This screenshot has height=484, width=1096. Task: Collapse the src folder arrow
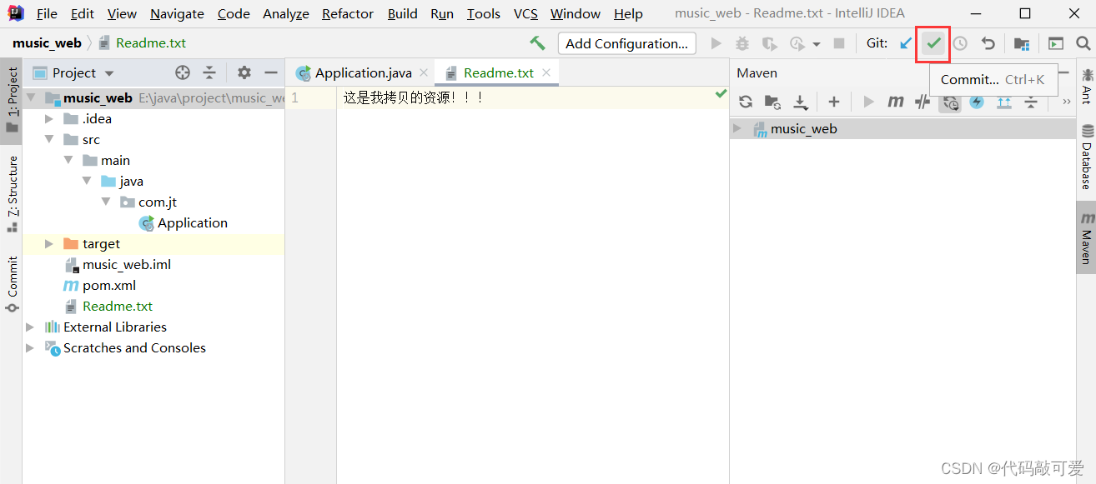pyautogui.click(x=49, y=139)
